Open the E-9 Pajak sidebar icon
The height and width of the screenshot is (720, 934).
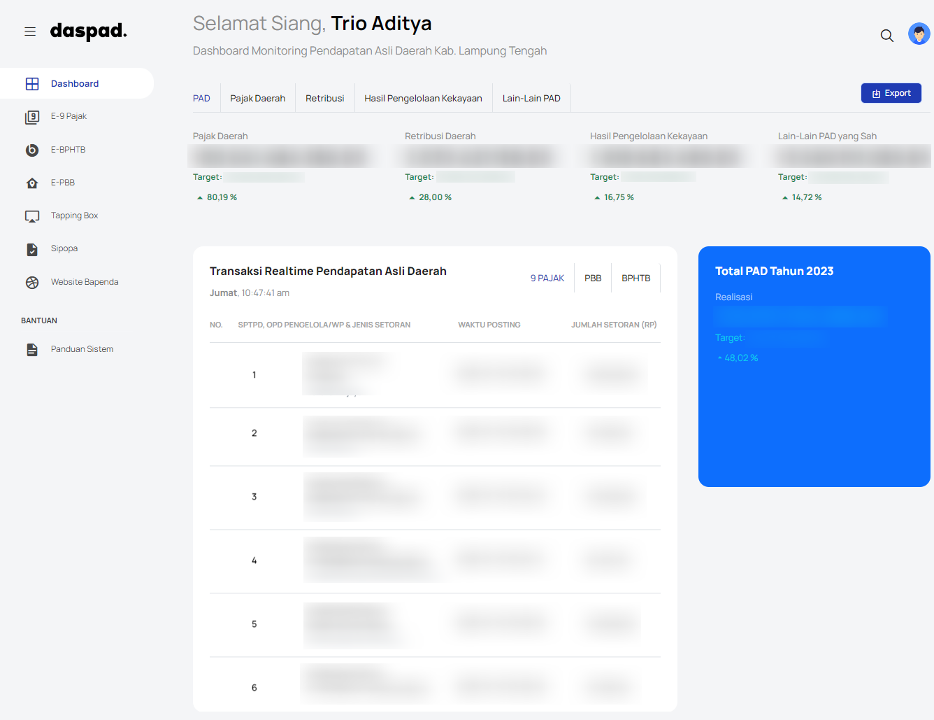(x=32, y=117)
